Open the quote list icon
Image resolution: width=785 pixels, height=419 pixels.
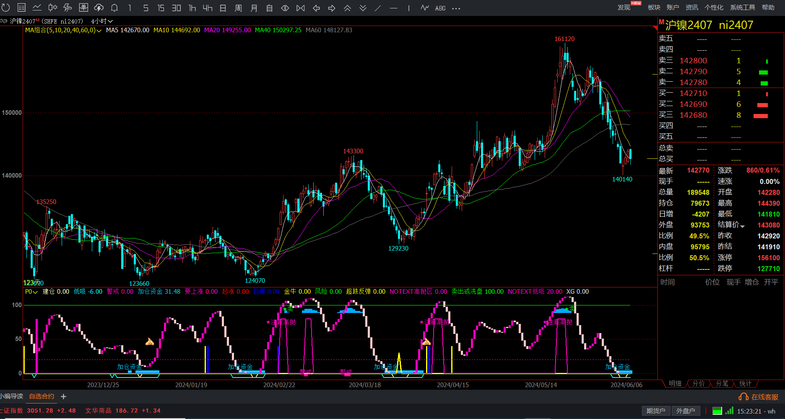point(21,8)
